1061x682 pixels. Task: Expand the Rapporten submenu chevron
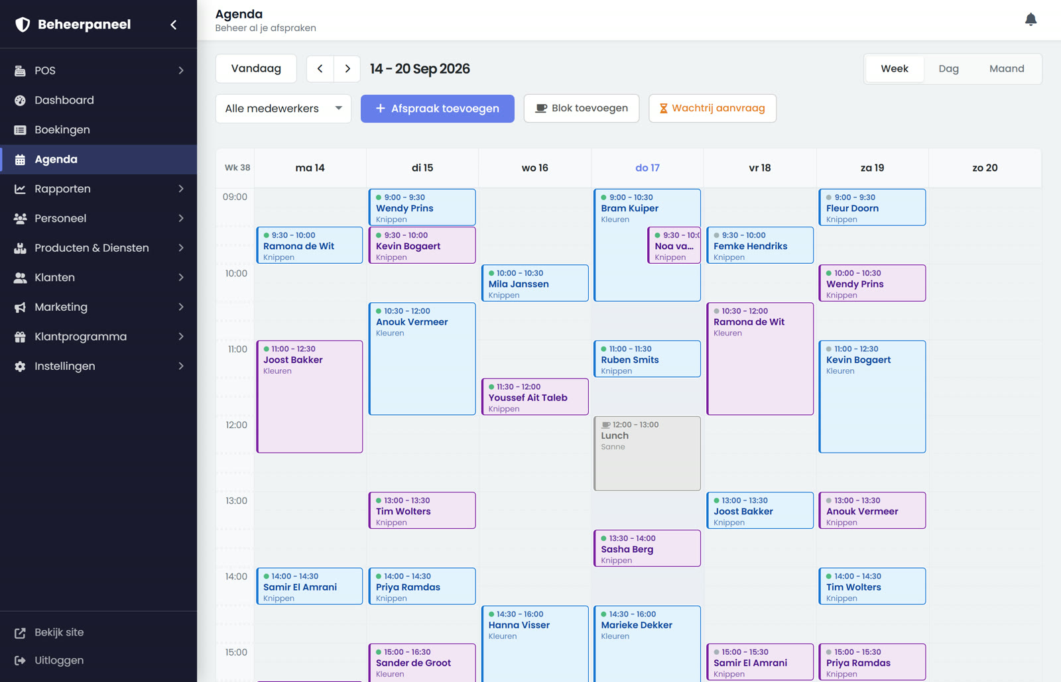pos(181,189)
